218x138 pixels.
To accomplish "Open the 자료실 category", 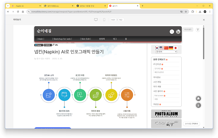I will click(156, 104).
